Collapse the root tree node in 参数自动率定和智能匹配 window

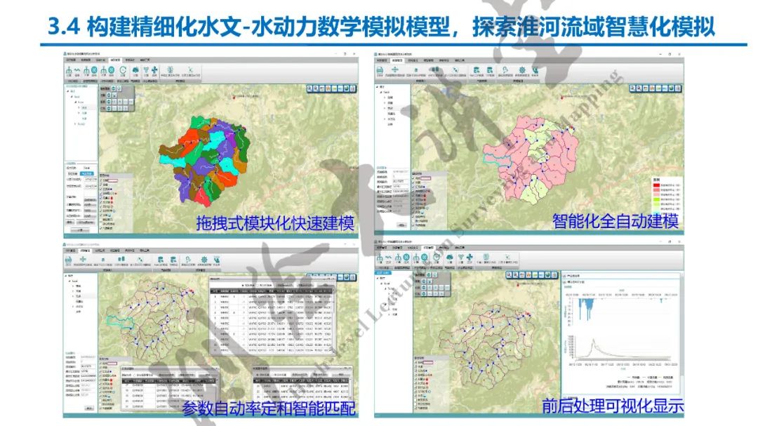tap(67, 276)
